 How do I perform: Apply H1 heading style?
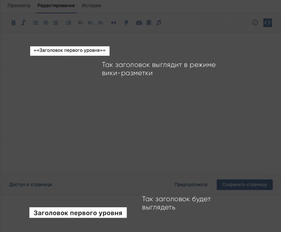point(81,23)
